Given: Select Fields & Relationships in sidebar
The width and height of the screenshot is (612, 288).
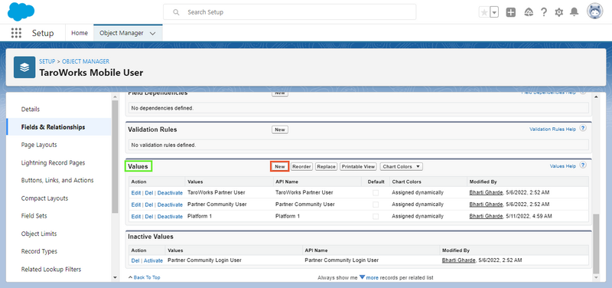Looking at the screenshot, I should [x=53, y=127].
